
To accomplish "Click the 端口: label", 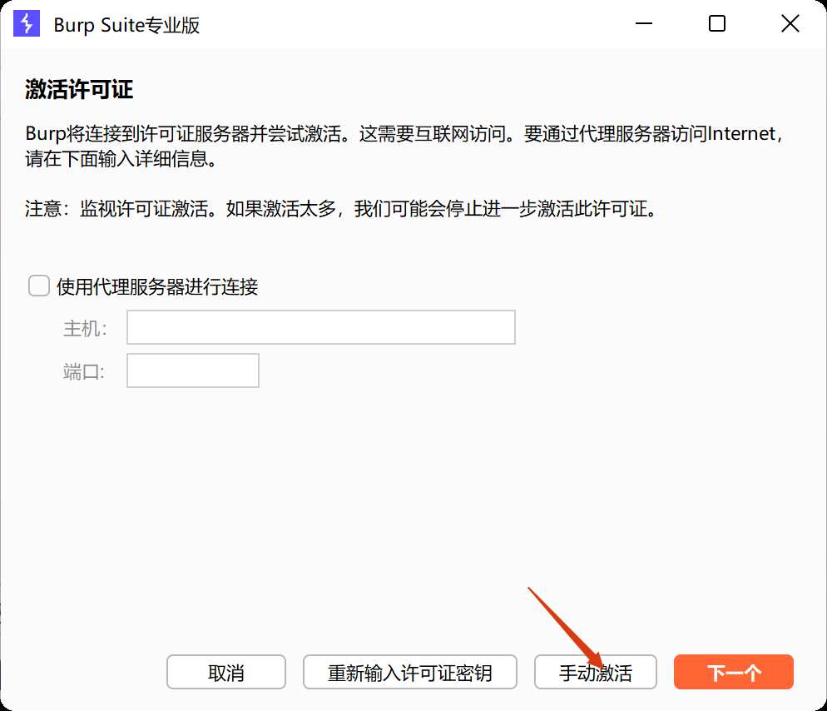I will 83,371.
